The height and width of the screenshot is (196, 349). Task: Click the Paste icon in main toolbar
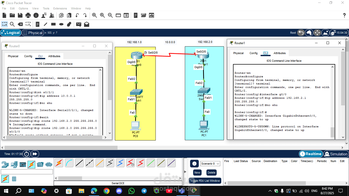pos(69,15)
